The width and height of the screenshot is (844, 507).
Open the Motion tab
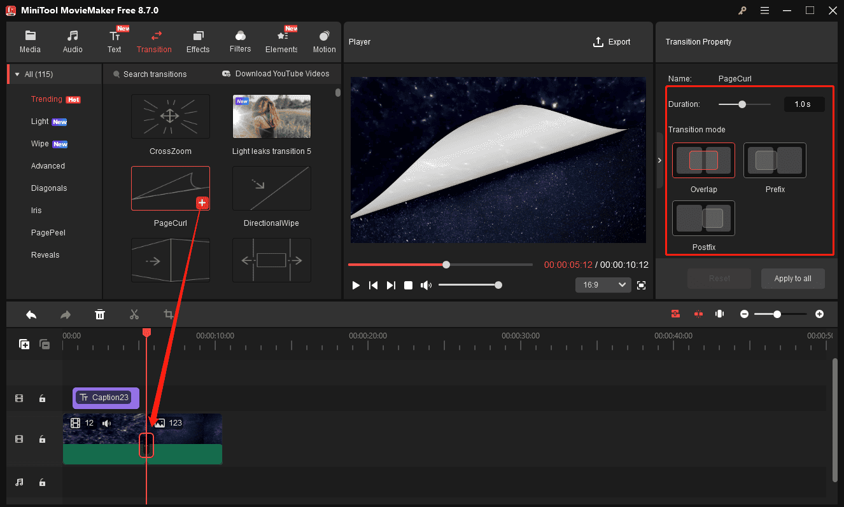click(x=324, y=42)
